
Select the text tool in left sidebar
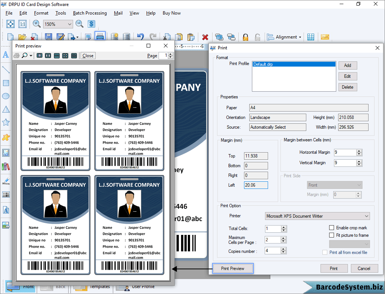click(x=6, y=54)
